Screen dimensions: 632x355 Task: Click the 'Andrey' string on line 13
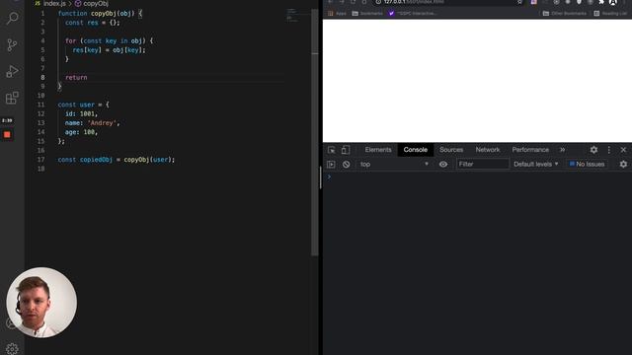tap(102, 122)
